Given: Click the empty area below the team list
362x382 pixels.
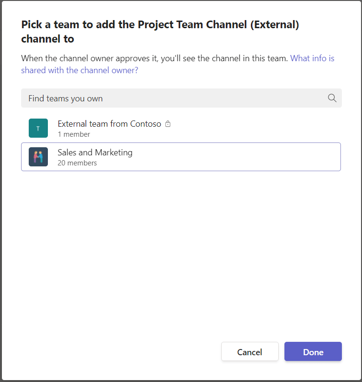Looking at the screenshot, I should [181, 249].
